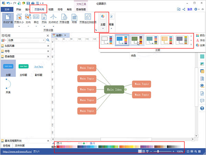Open the 背景 background dropdown
This screenshot has height=155, width=206.
pyautogui.click(x=111, y=22)
